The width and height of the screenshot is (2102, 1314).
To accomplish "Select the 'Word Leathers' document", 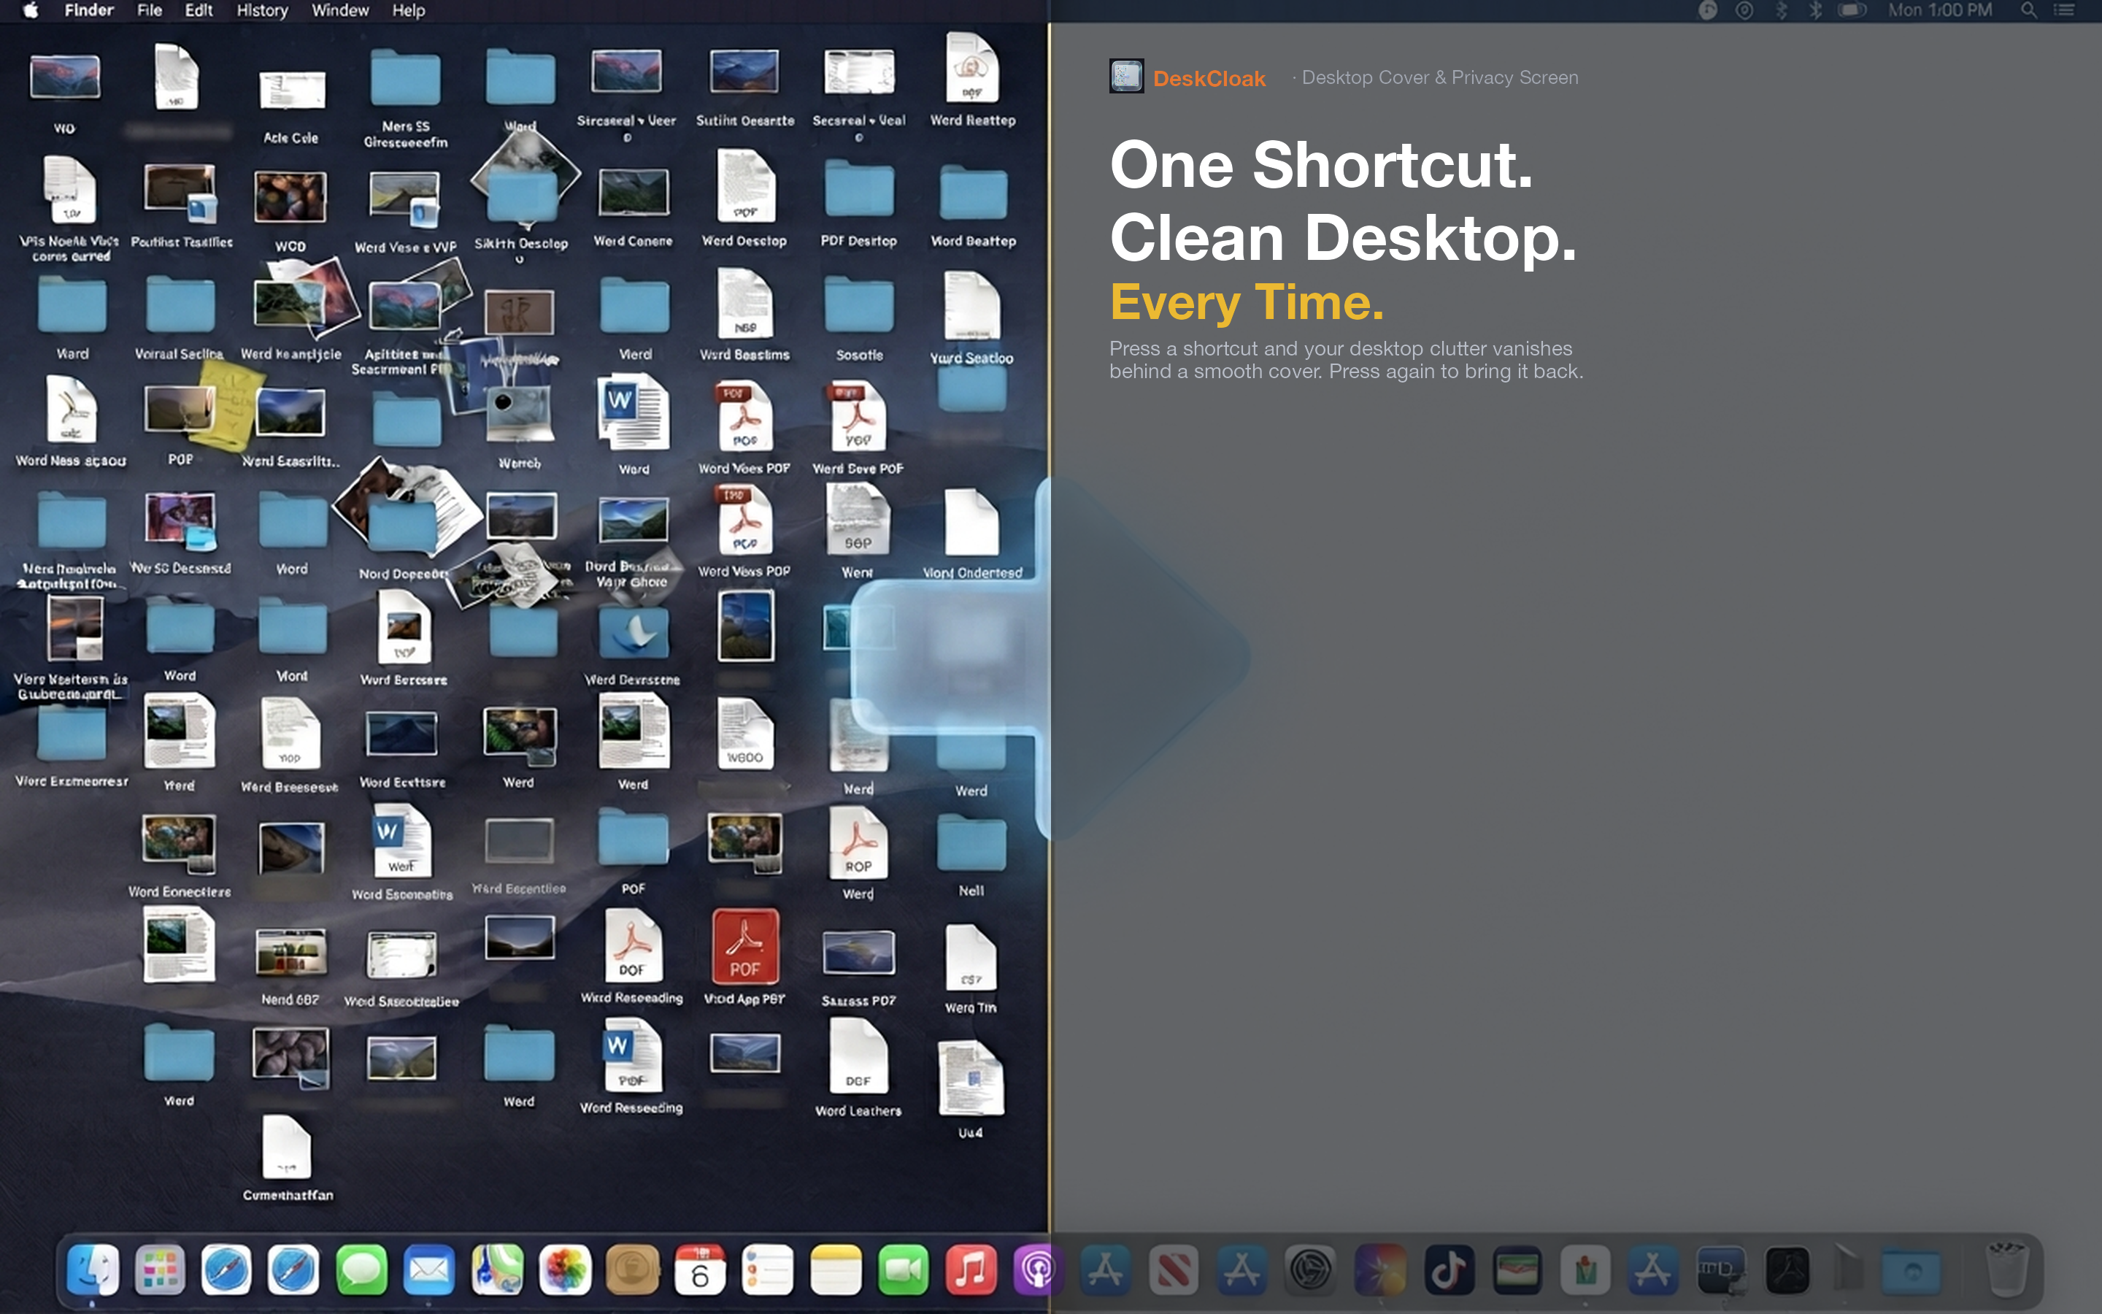I will coord(858,1056).
